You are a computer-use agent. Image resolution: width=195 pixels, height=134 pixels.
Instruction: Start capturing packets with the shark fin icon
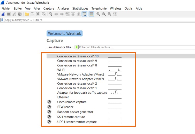[3, 14]
